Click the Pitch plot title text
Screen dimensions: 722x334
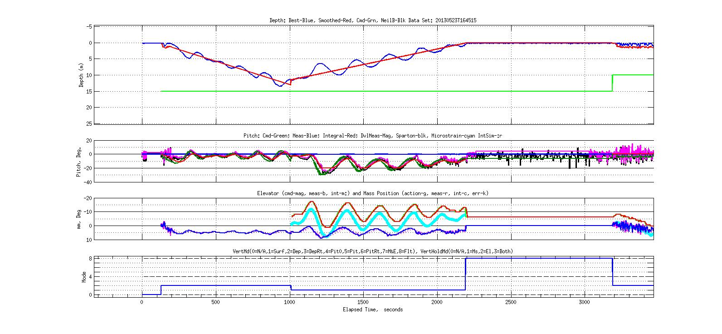373,136
